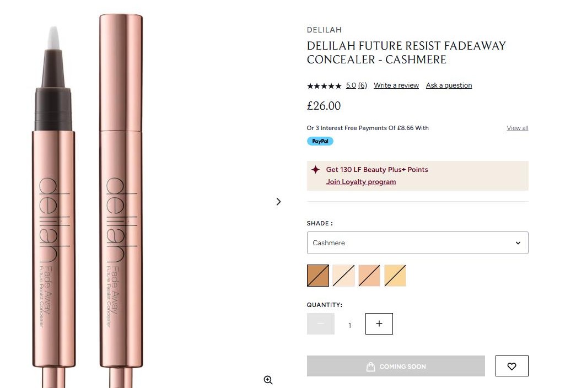Click the PayPal badge icon
Viewport: 576px width, 388px height.
point(320,141)
